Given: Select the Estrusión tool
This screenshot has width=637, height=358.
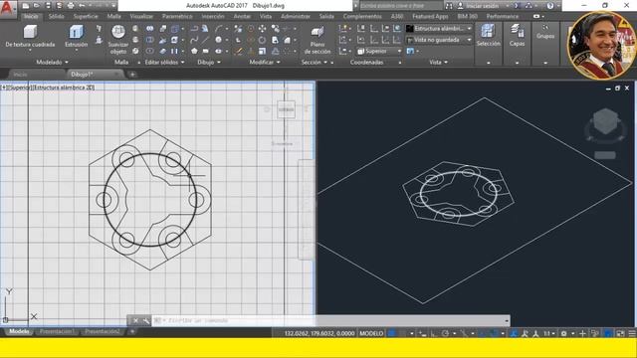Looking at the screenshot, I should [76, 36].
